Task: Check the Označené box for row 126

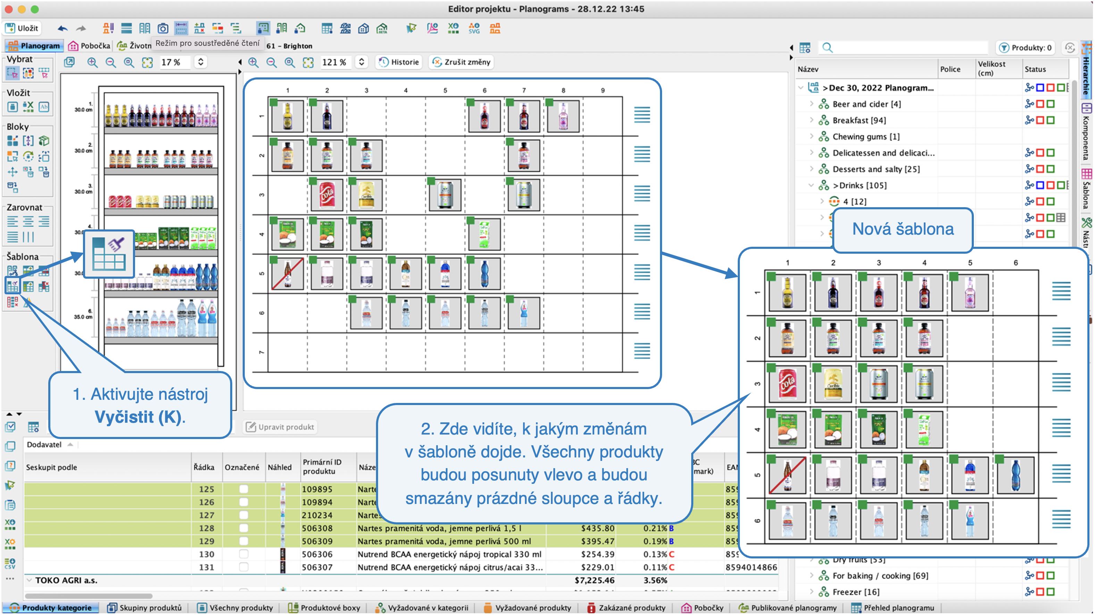Action: [x=244, y=502]
